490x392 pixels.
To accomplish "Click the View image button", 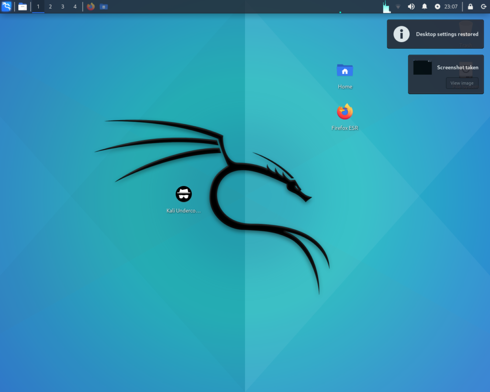I will [x=462, y=83].
